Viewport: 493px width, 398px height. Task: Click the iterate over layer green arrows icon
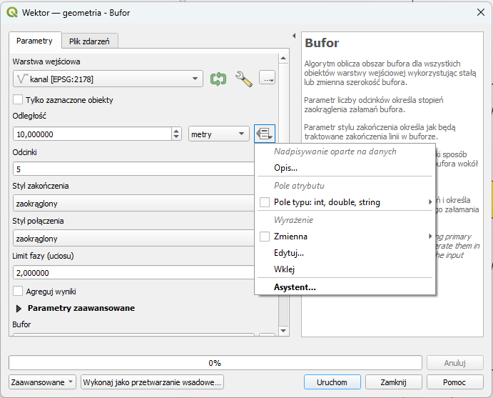218,79
